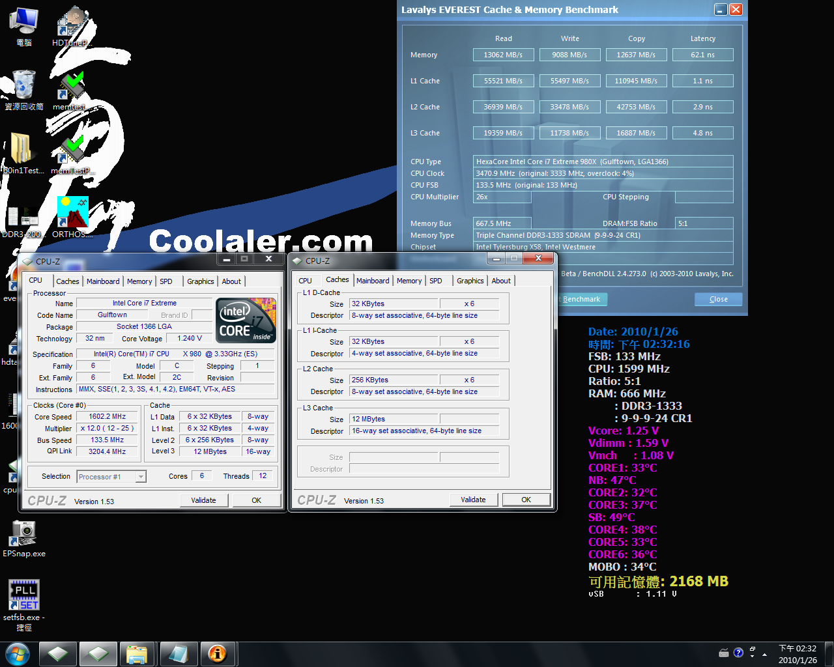
Task: Click the blue help tray icon
Action: (x=738, y=653)
